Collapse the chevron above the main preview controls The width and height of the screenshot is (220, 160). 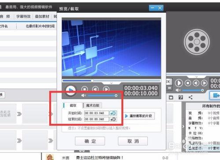click(x=197, y=77)
